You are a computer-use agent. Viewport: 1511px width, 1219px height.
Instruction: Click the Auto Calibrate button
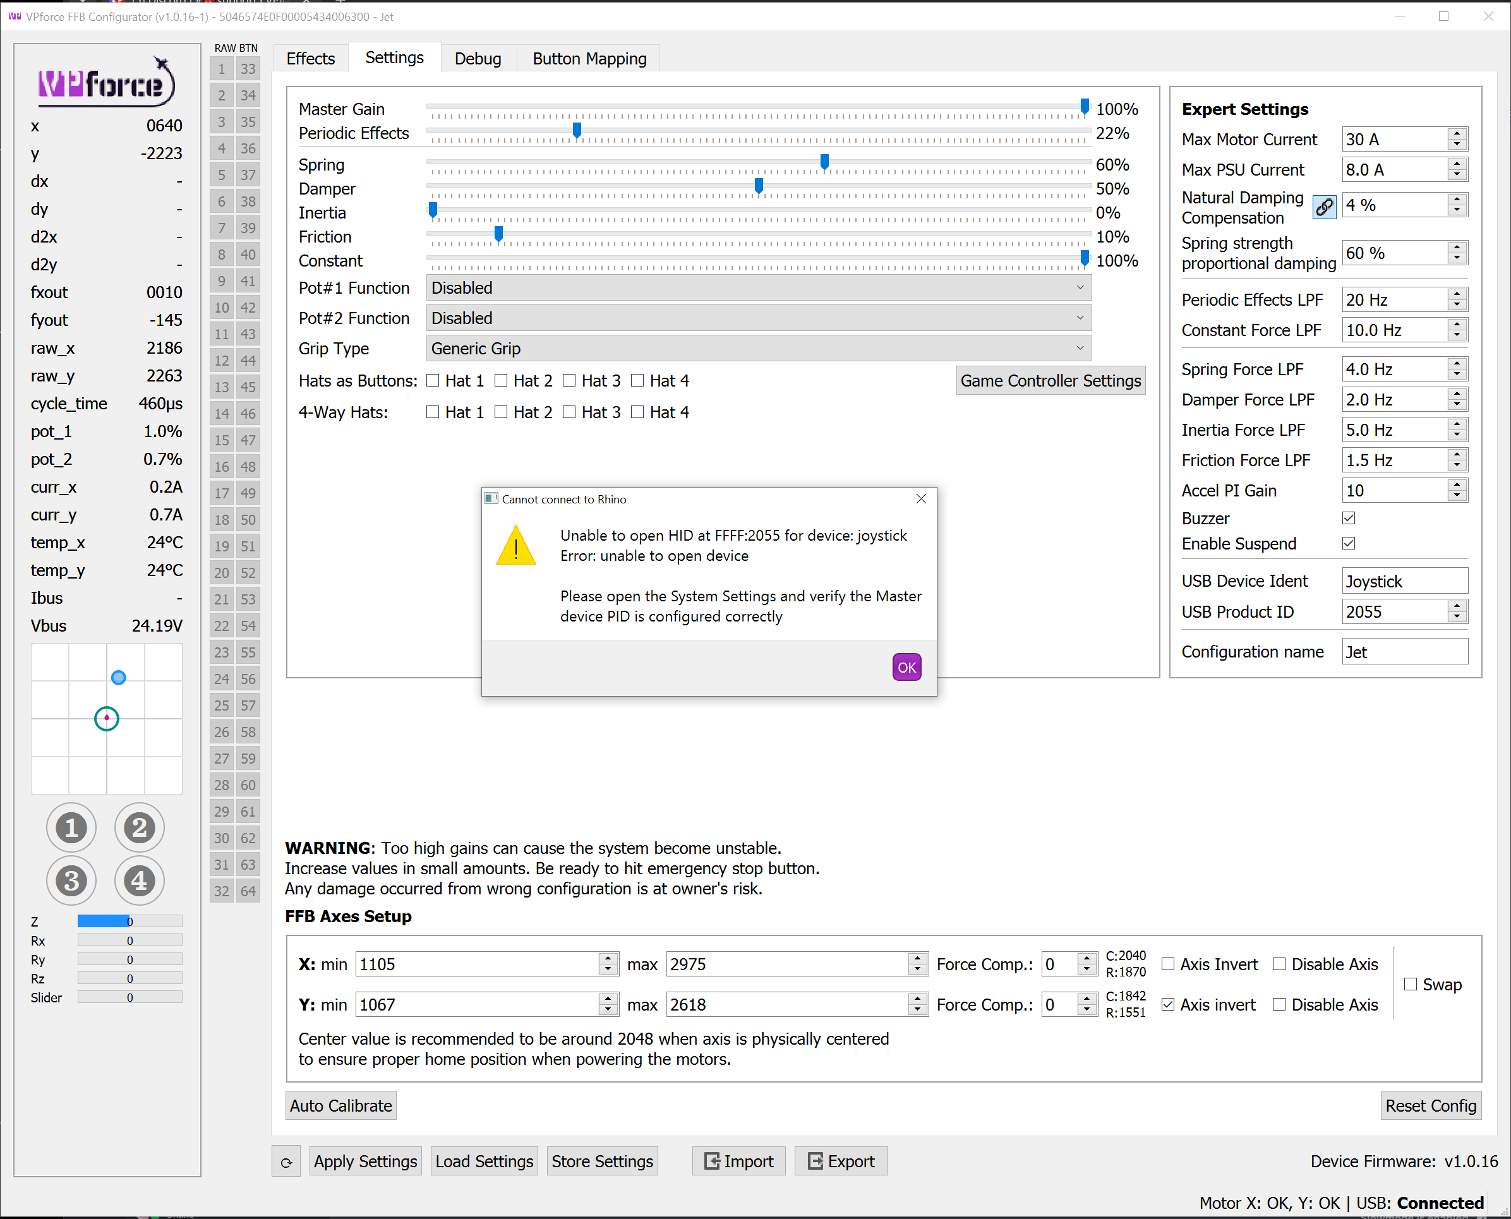point(340,1105)
